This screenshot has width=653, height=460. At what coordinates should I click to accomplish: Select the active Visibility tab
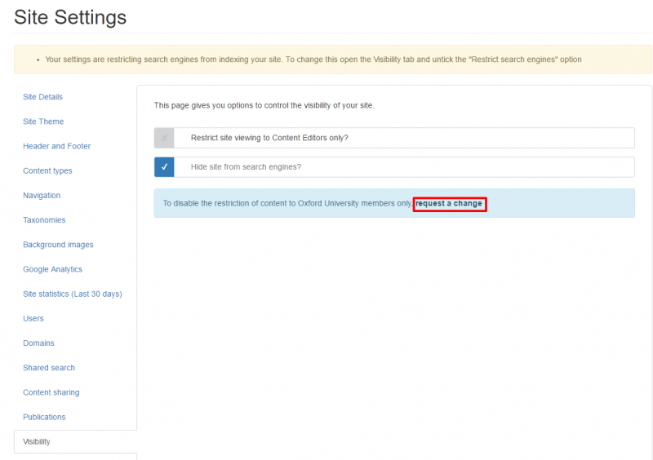click(75, 442)
